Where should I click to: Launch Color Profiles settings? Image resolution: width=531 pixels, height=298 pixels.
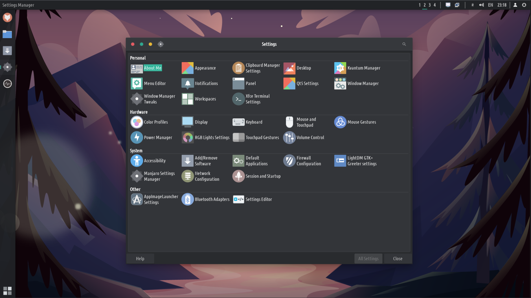click(x=149, y=122)
